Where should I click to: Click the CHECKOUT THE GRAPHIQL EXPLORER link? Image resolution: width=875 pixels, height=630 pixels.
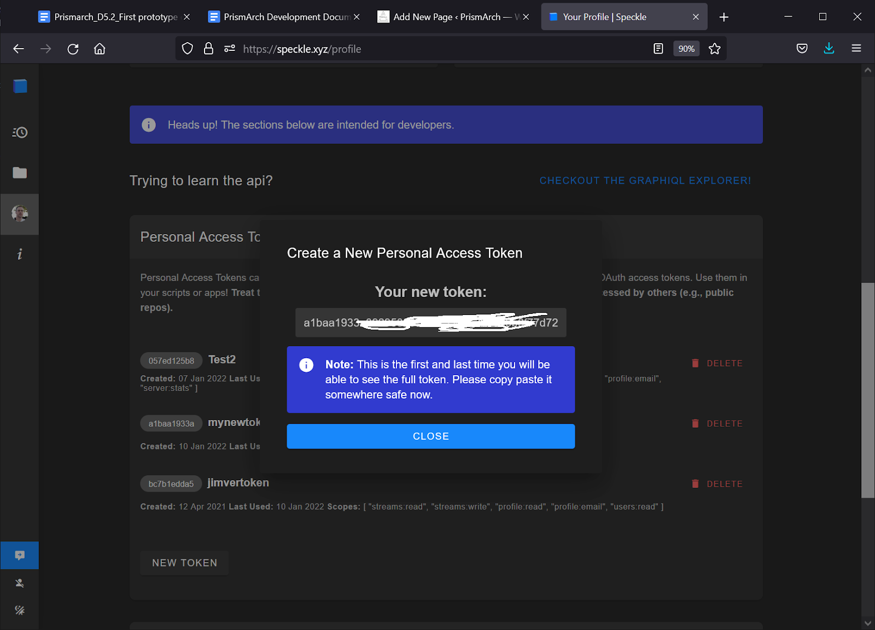645,180
